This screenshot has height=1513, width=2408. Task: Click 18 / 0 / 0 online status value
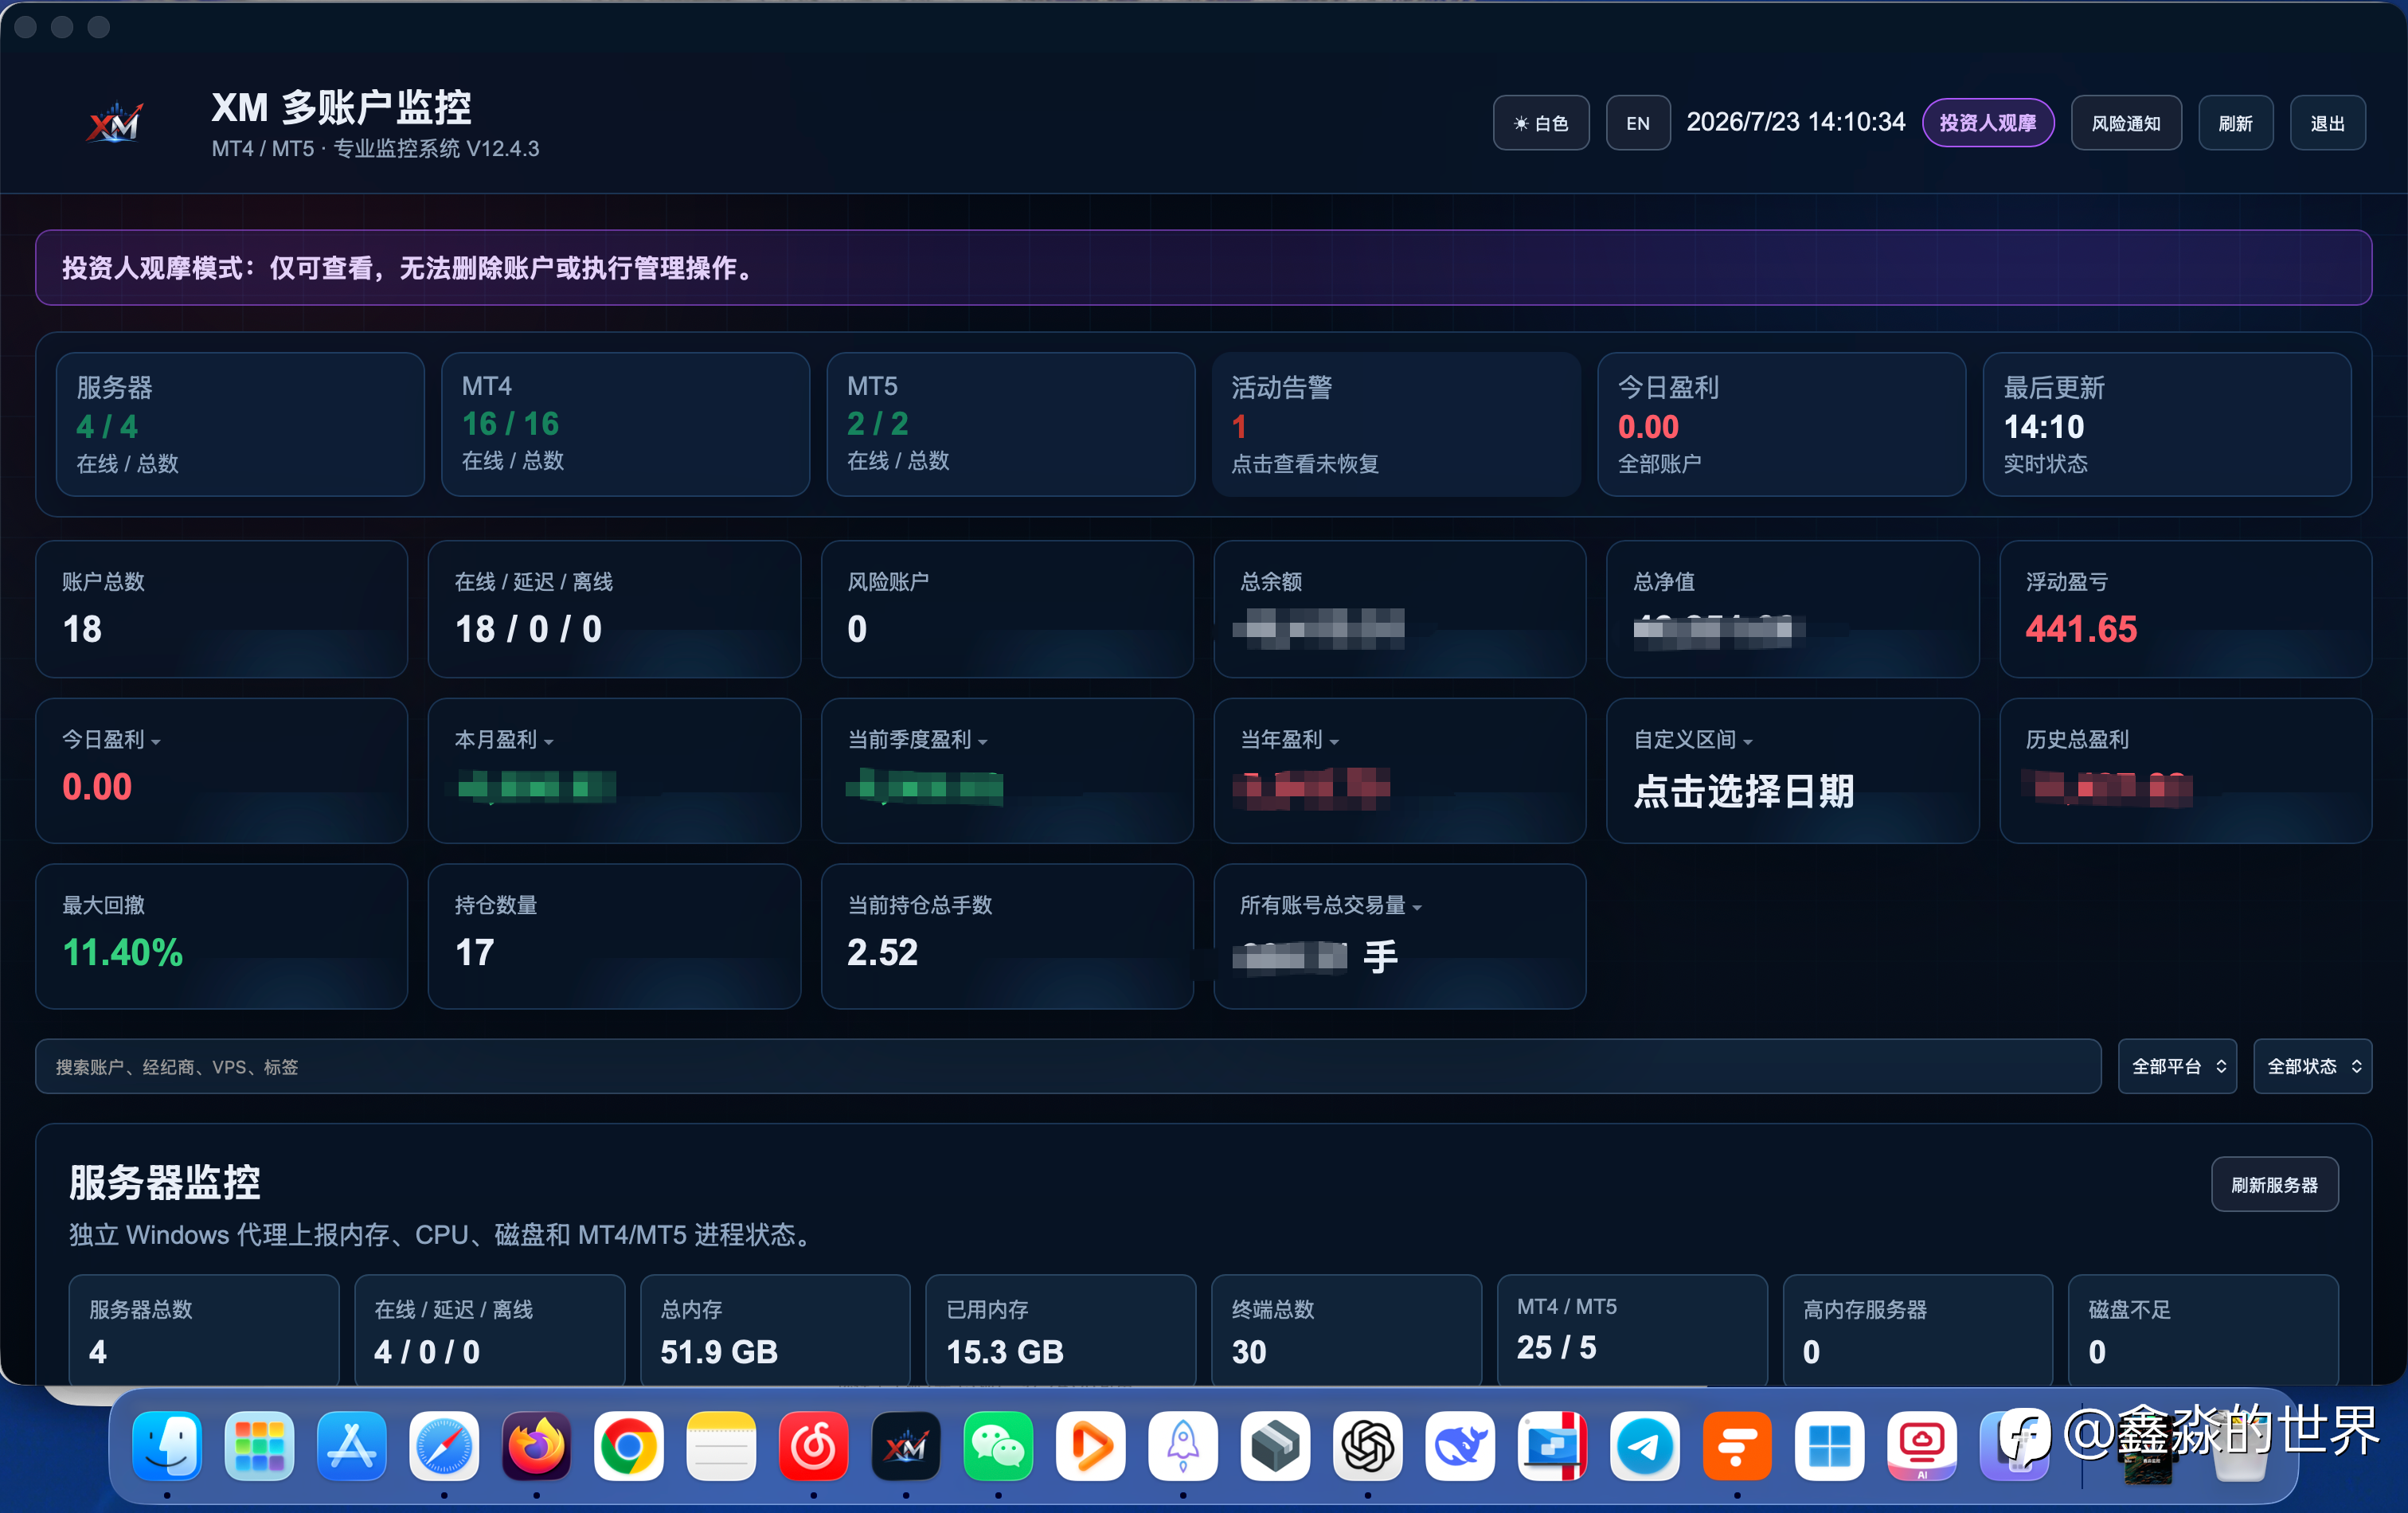[x=528, y=629]
